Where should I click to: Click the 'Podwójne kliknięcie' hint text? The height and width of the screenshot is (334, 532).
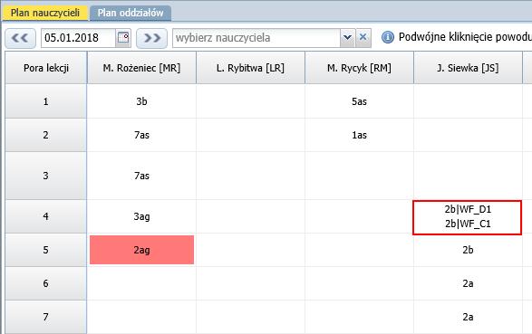click(465, 37)
